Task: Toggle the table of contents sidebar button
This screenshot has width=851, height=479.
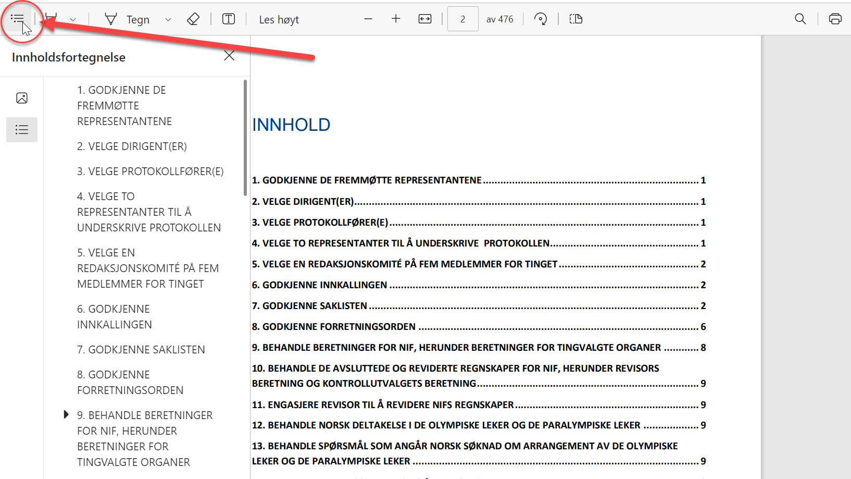Action: click(x=17, y=19)
